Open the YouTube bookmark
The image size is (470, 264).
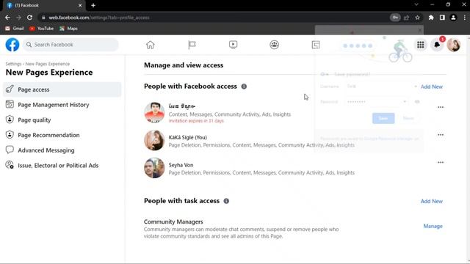coord(41,29)
